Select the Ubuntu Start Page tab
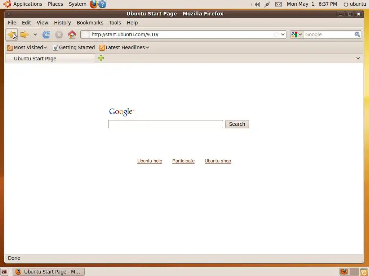 pyautogui.click(x=50, y=59)
